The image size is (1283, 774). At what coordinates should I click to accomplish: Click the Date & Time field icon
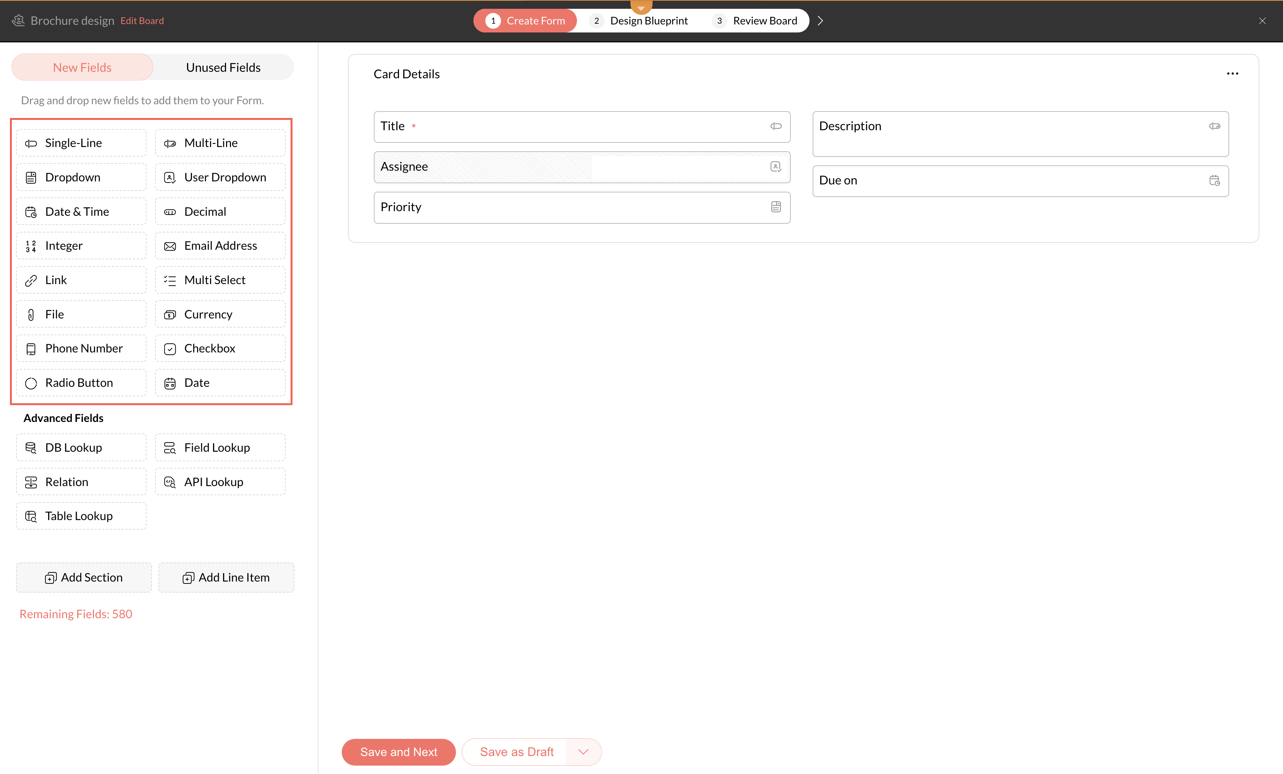(x=31, y=212)
